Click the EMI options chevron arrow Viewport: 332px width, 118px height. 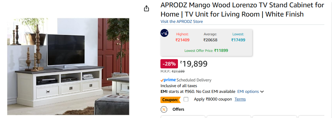[262, 92]
